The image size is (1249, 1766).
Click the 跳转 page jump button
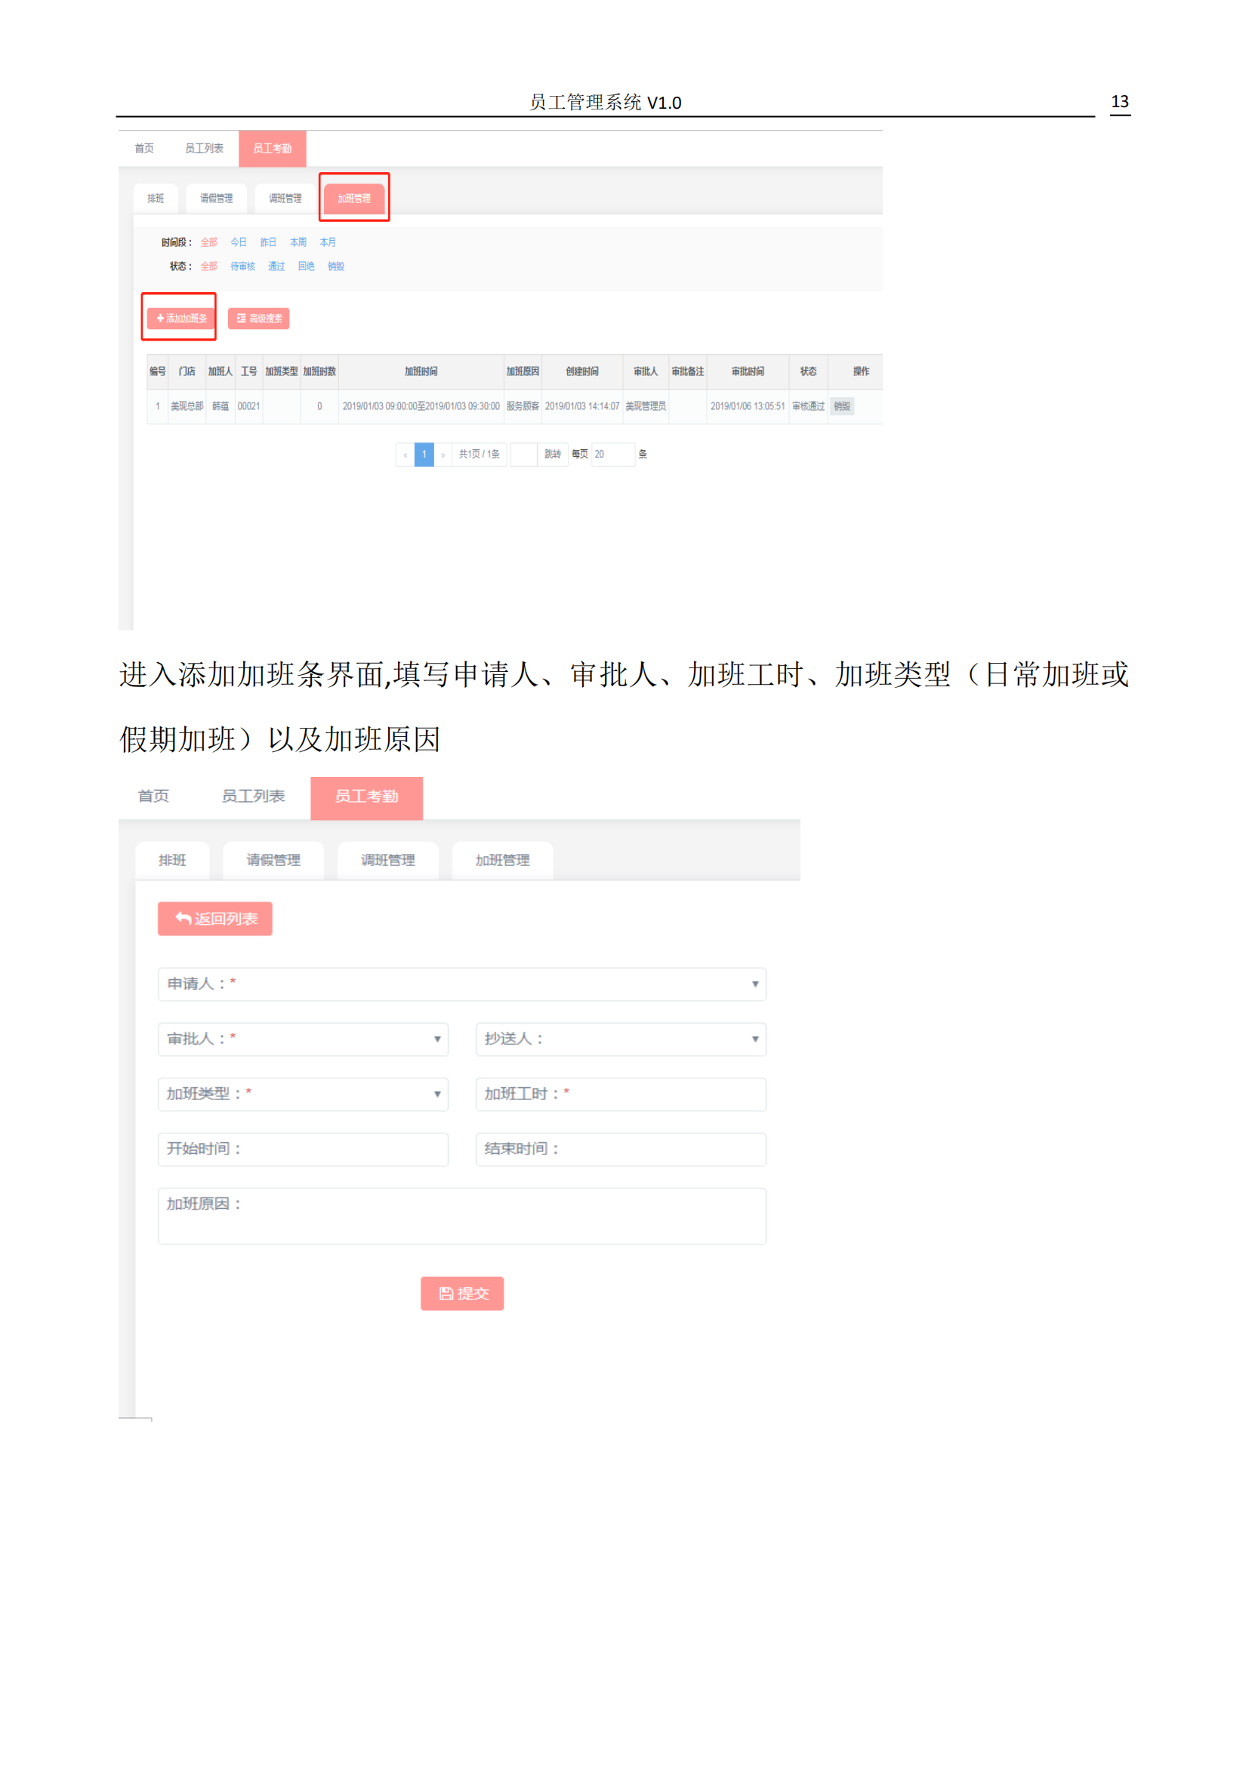point(552,455)
